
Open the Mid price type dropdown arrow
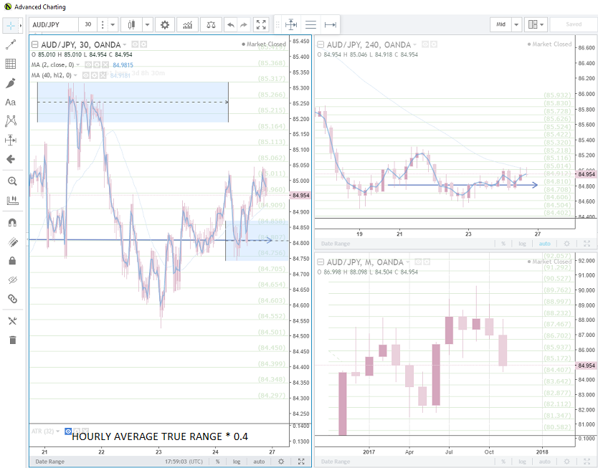[x=516, y=24]
